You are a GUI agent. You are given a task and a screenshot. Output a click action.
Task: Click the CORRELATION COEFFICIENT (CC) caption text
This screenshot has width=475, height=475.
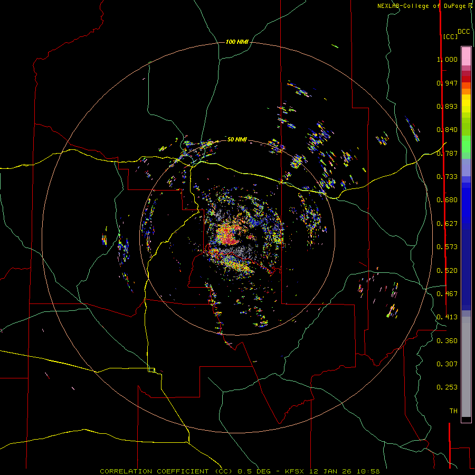(x=166, y=471)
